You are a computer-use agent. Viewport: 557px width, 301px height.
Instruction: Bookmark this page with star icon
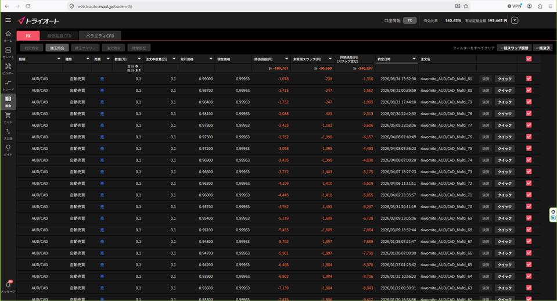(x=466, y=6)
